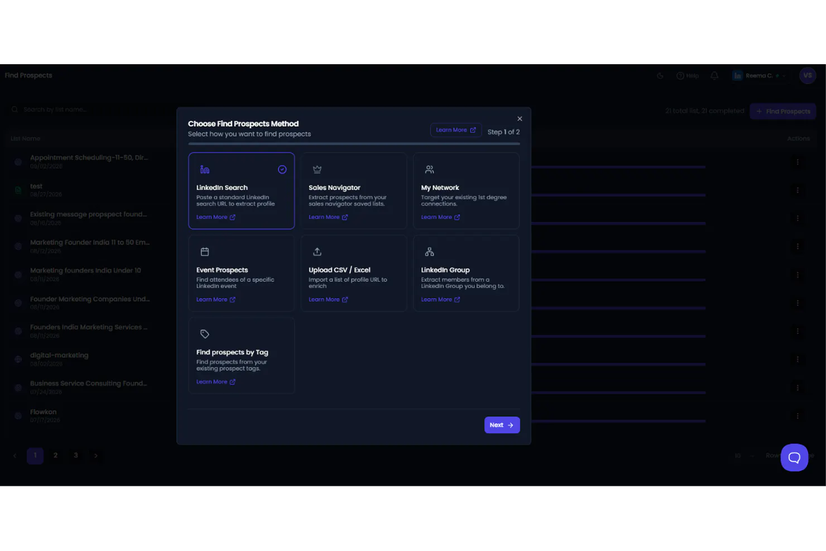The image size is (826, 551).
Task: Open actions menu for Marketing Founder India row
Action: [798, 246]
